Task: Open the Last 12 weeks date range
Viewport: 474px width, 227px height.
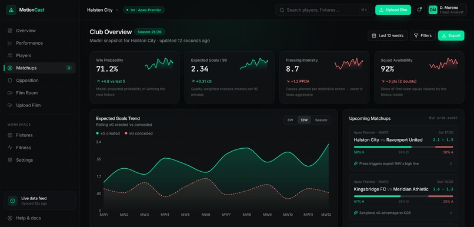Action: point(388,35)
